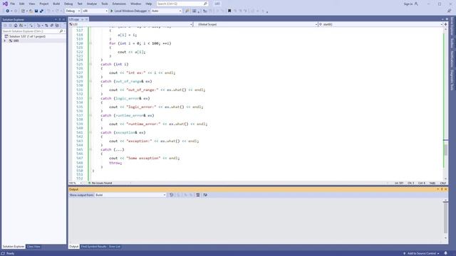The width and height of the screenshot is (456, 256).
Task: Click Show All Files icon in Solution Explorer
Action: [x=57, y=26]
